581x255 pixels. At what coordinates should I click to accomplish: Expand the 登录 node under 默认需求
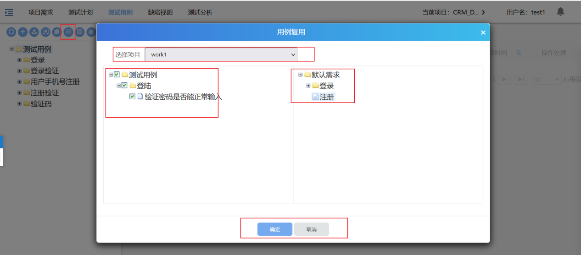[x=308, y=86]
